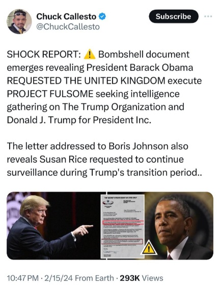
Task: Open the Obama portrait photo
Action: 179,225
